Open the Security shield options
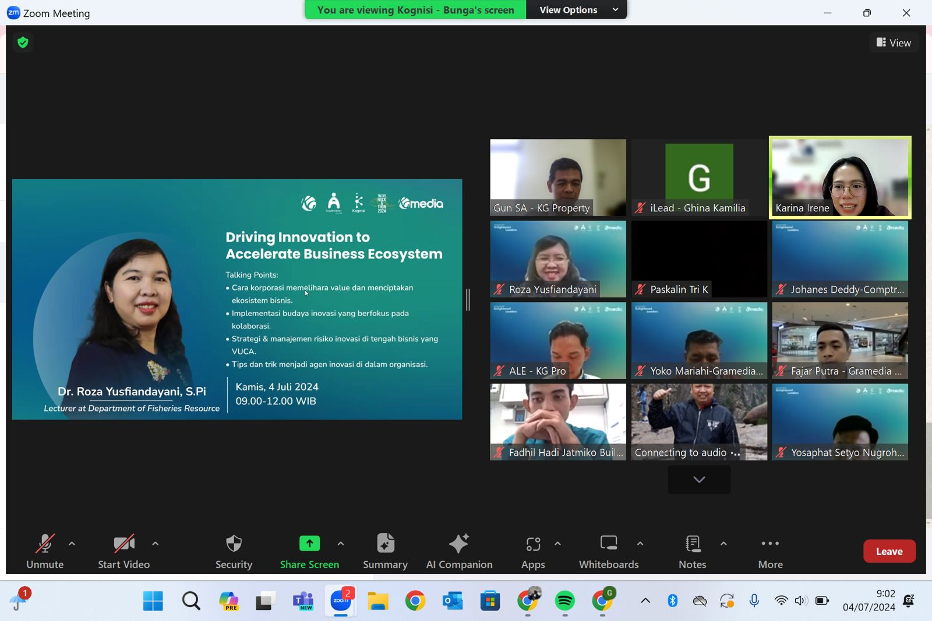The width and height of the screenshot is (932, 621). click(234, 551)
